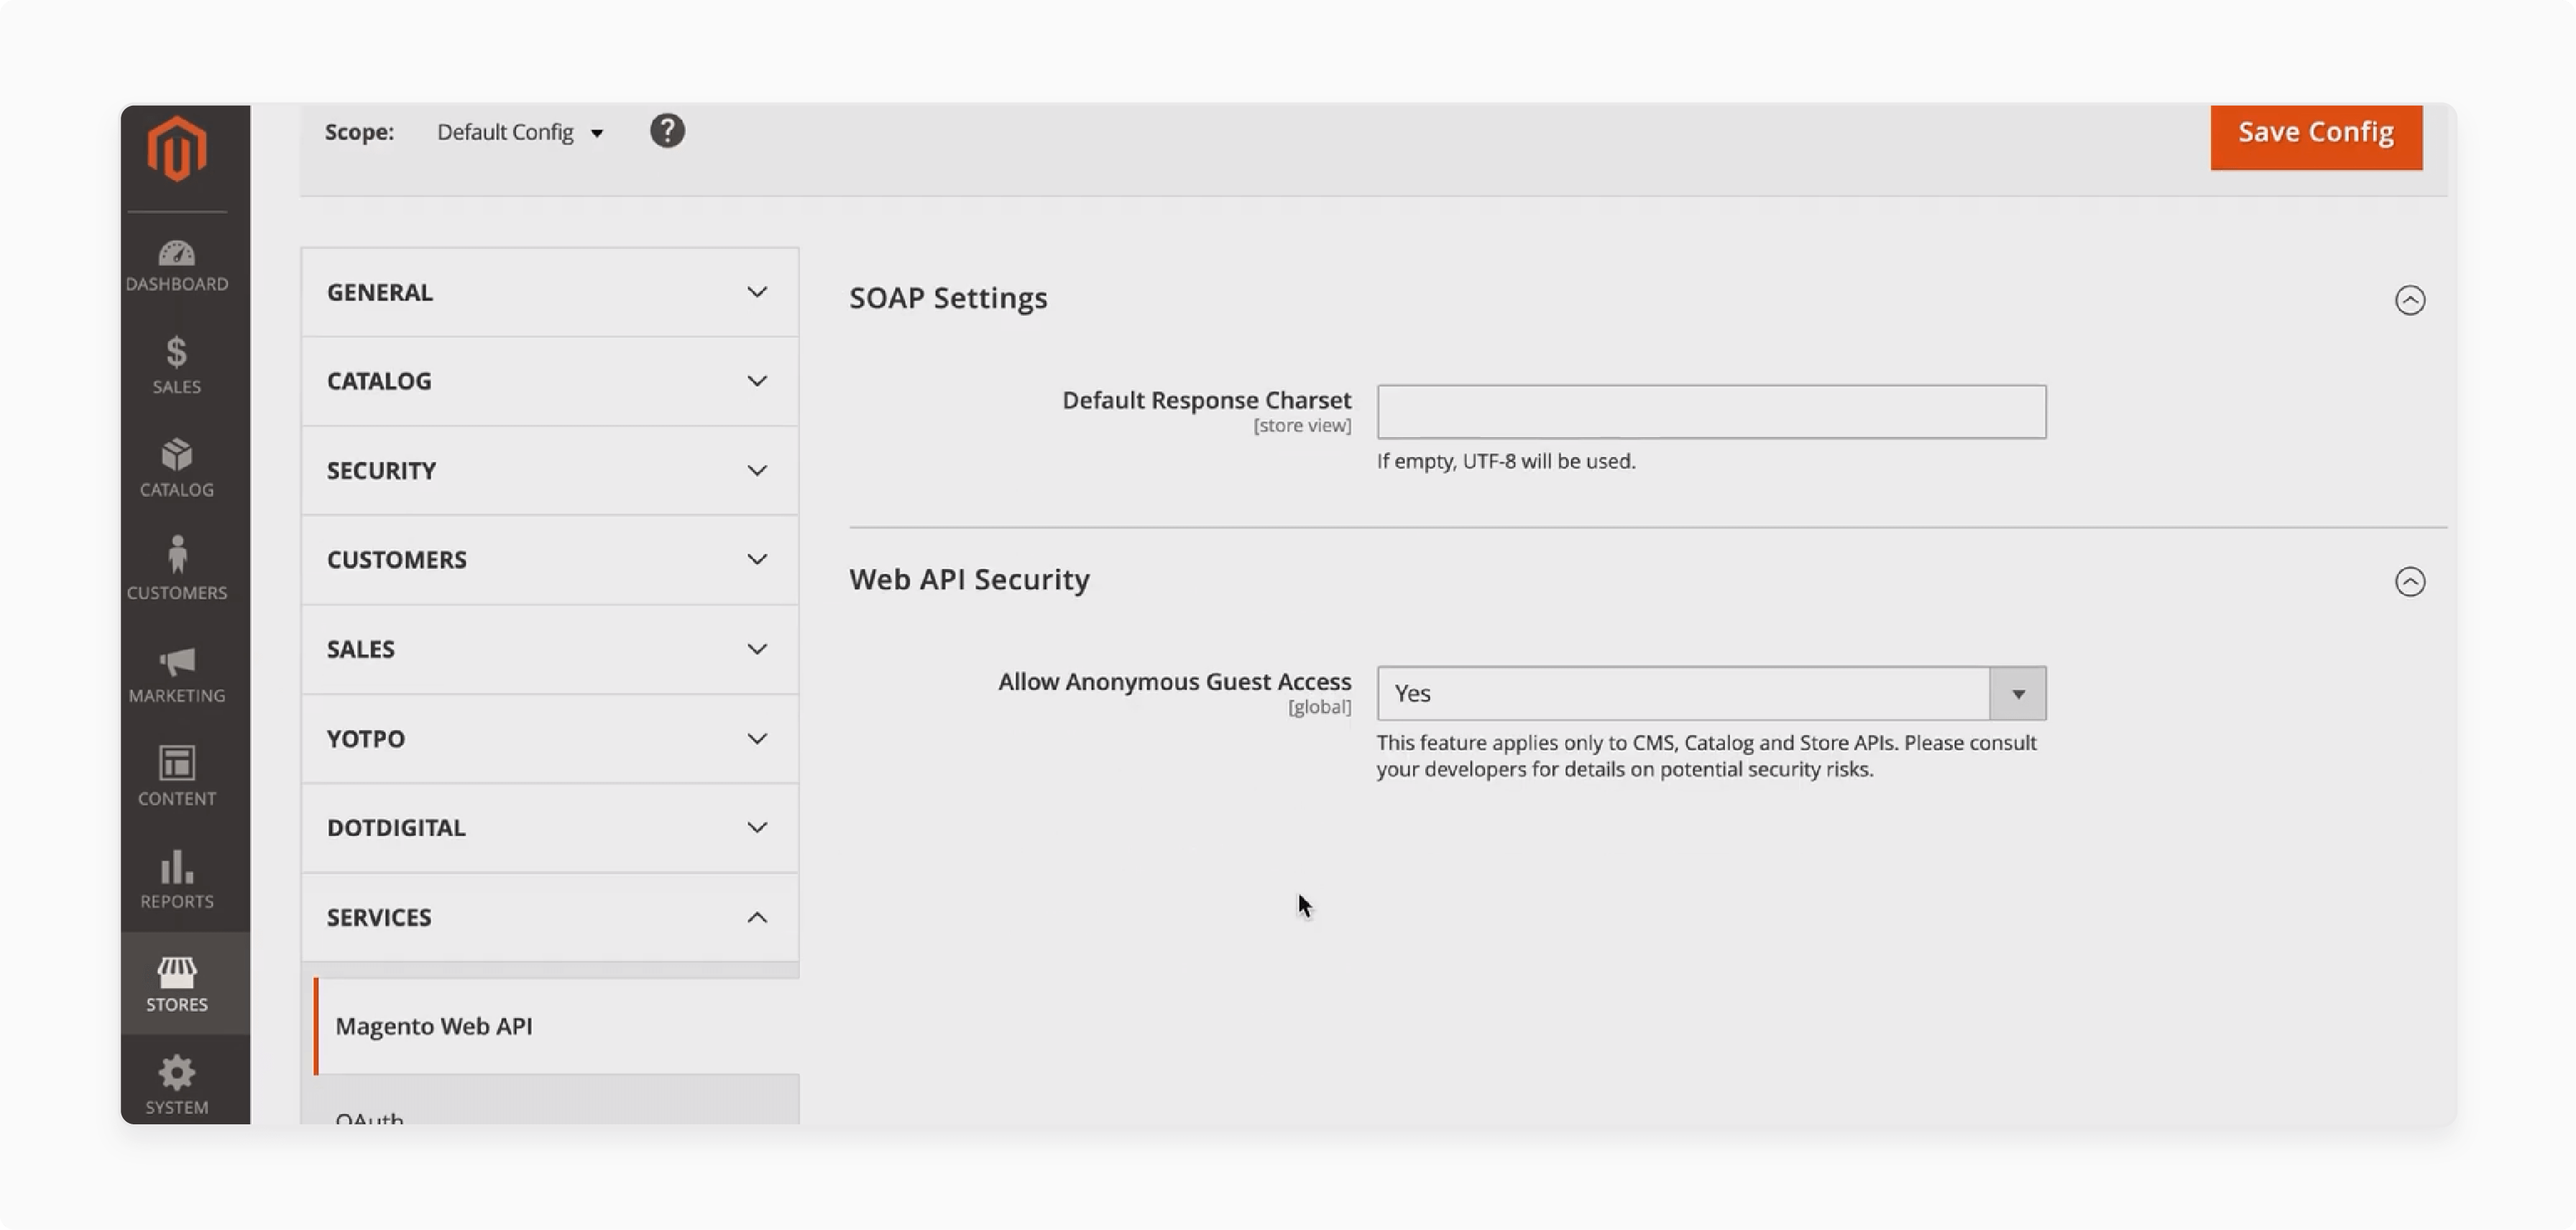2576x1230 pixels.
Task: Expand the SECURITY config group
Action: click(550, 470)
